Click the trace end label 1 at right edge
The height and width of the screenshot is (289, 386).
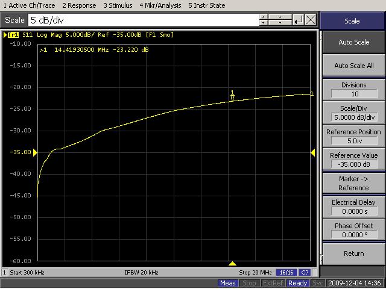[x=312, y=94]
